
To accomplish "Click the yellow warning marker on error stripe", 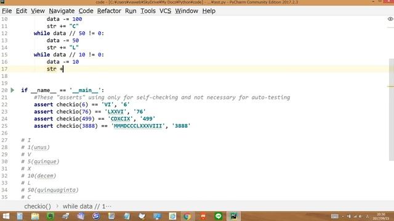I will [390, 87].
